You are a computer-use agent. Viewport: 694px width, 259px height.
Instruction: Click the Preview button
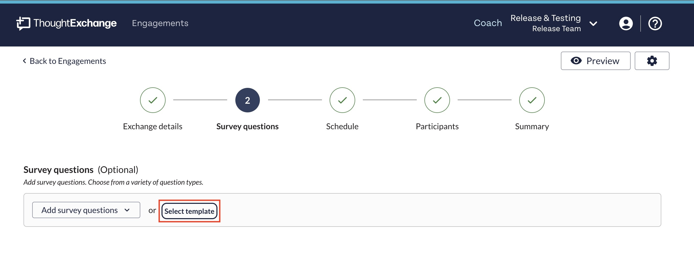(x=595, y=61)
